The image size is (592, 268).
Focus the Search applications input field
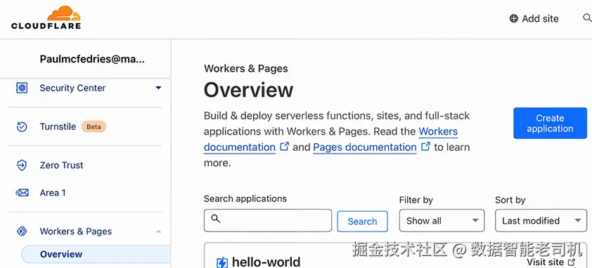tap(268, 220)
